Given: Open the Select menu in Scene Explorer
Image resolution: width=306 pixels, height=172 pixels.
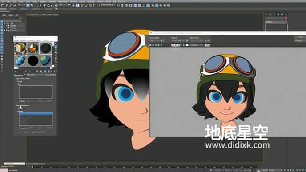Looking at the screenshot, I should click(4, 15).
